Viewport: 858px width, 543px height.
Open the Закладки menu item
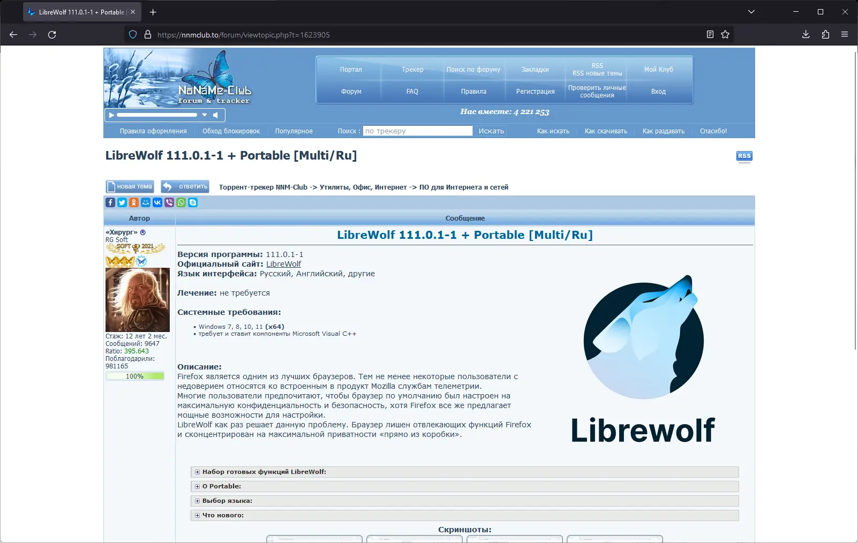[535, 70]
